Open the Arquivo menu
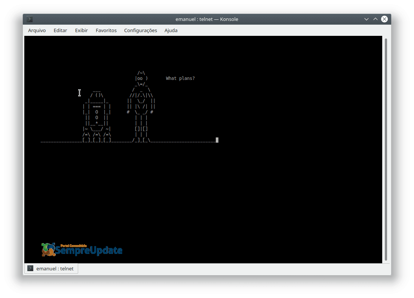The height and width of the screenshot is (298, 414). click(37, 30)
